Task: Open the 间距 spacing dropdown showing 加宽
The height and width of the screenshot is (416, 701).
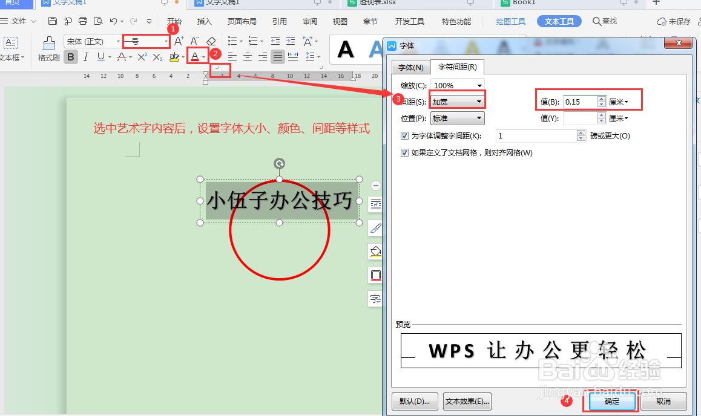Action: point(457,101)
